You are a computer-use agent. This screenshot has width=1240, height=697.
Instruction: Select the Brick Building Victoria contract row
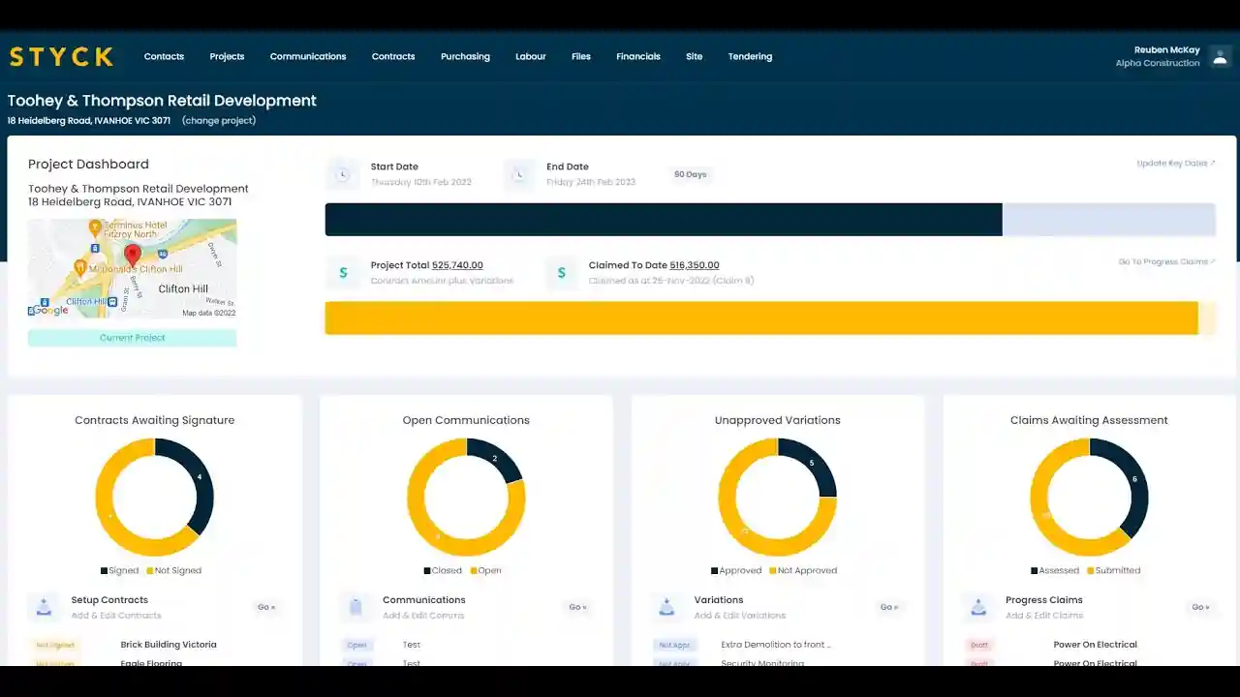pyautogui.click(x=154, y=645)
